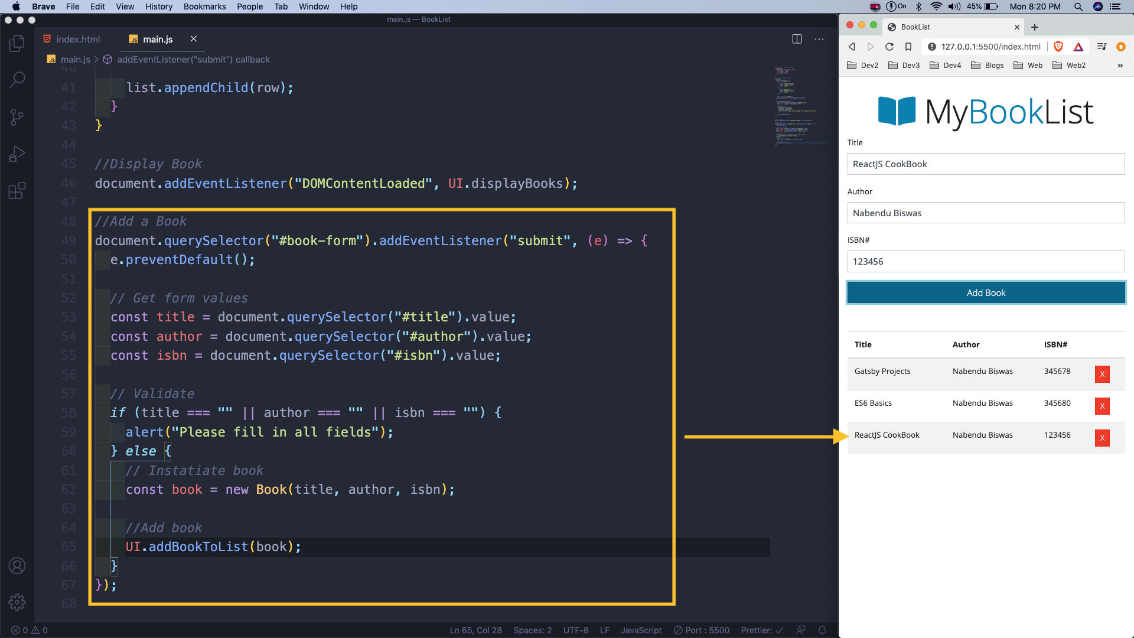Change end-of-line sequence LF
The height and width of the screenshot is (638, 1134).
coord(604,630)
